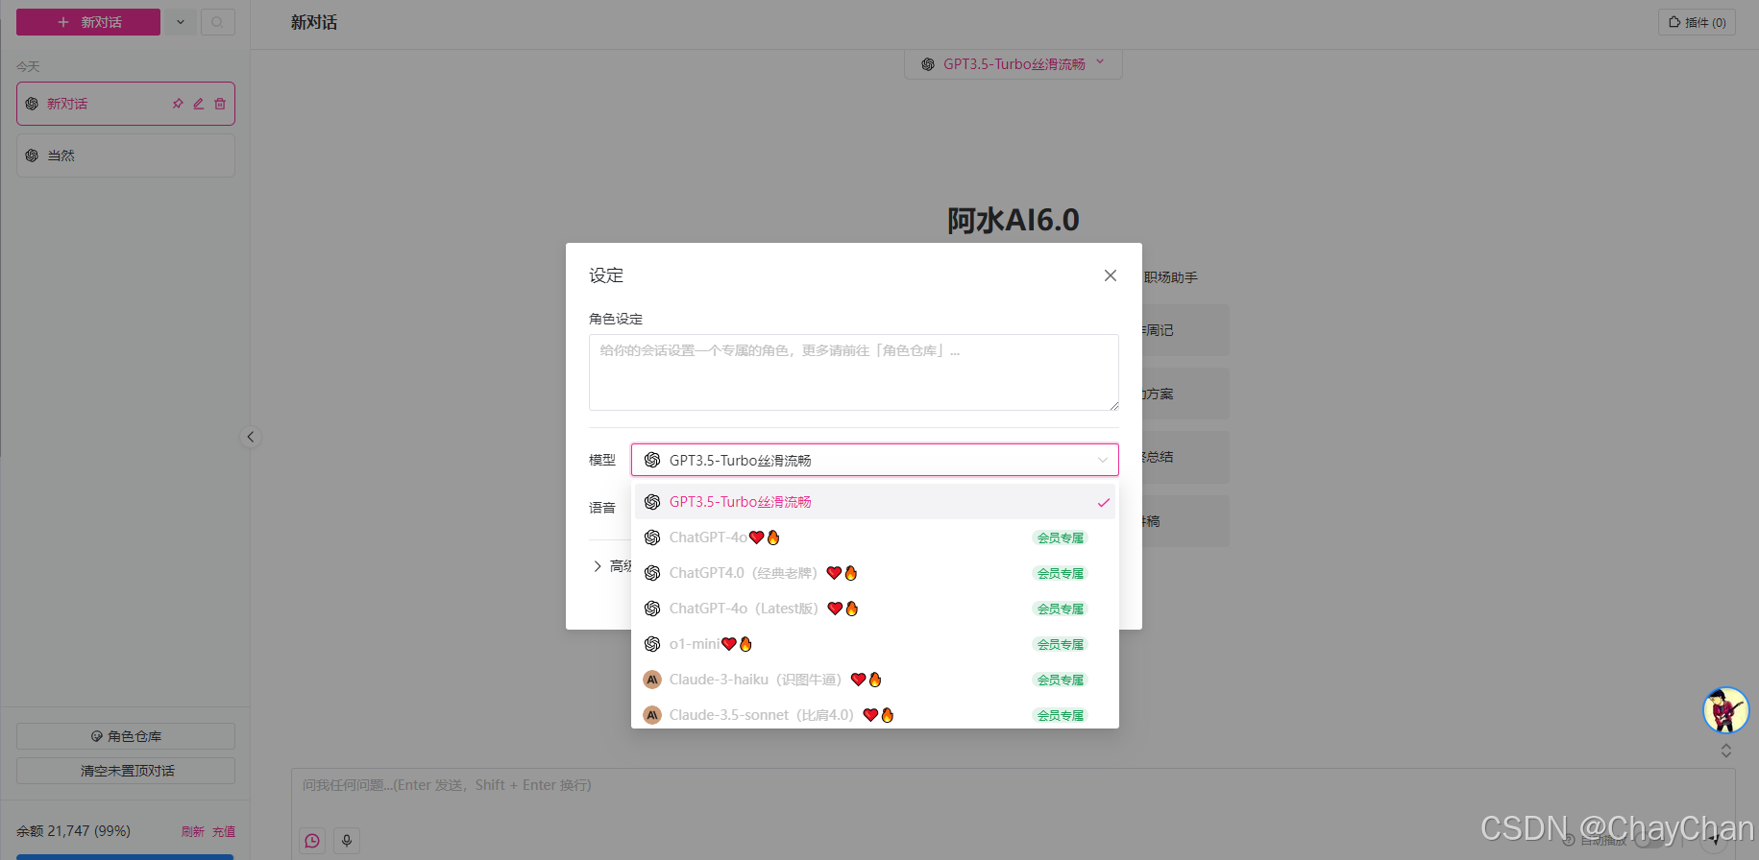
Task: Click 清空未置顶对话 to clear unpinned chats
Action: click(126, 771)
